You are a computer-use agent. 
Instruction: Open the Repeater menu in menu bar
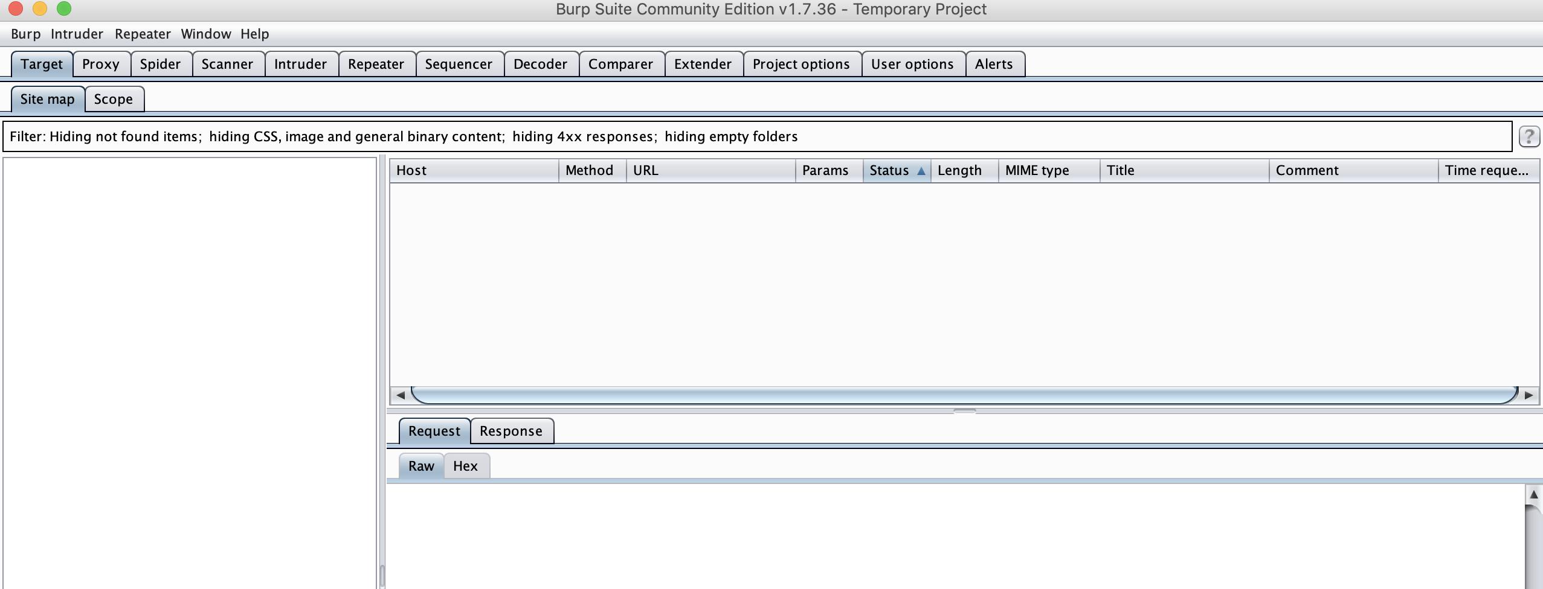[x=143, y=34]
